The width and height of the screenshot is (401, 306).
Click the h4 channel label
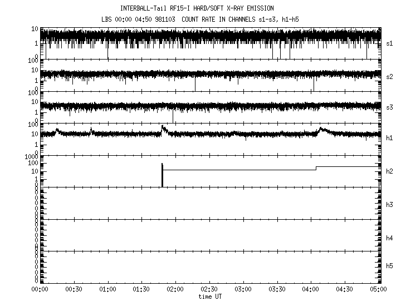(389, 238)
